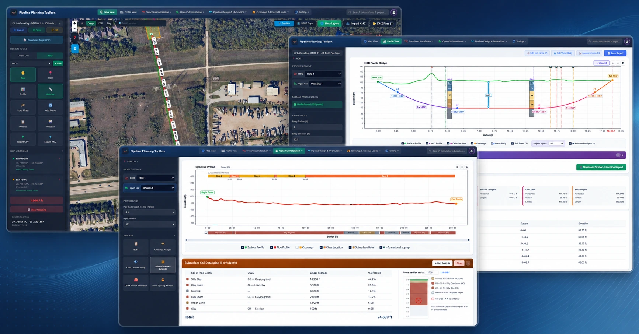Screen dimensions: 639x334
Task: Toggle the Class Location checkbox
Action: (x=321, y=247)
